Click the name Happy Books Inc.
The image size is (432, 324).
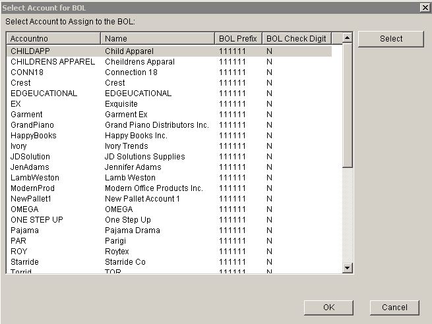pyautogui.click(x=136, y=135)
